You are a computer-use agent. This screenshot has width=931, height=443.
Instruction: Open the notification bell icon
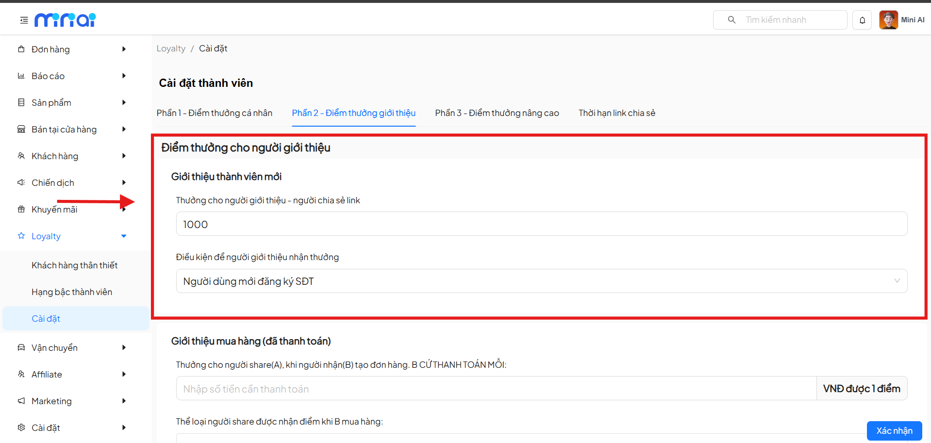click(x=862, y=20)
